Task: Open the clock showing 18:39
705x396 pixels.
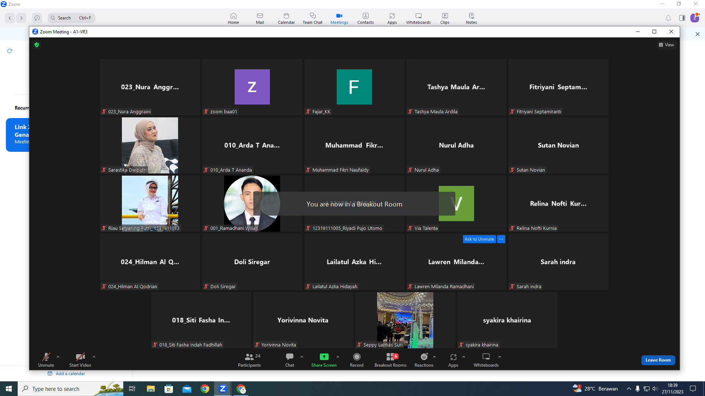Action: click(673, 389)
